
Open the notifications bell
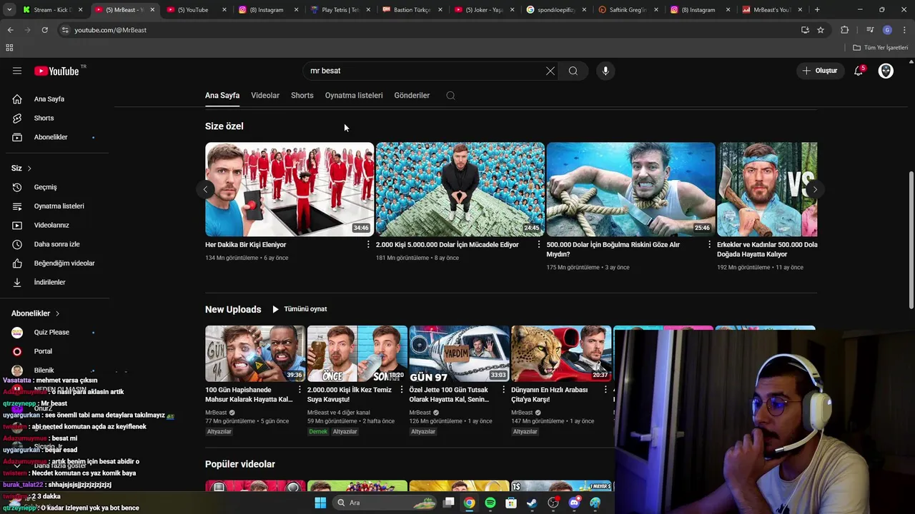(x=859, y=71)
